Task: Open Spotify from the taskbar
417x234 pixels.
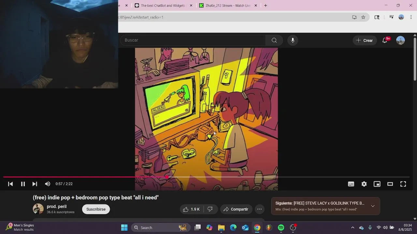Action: (x=281, y=227)
